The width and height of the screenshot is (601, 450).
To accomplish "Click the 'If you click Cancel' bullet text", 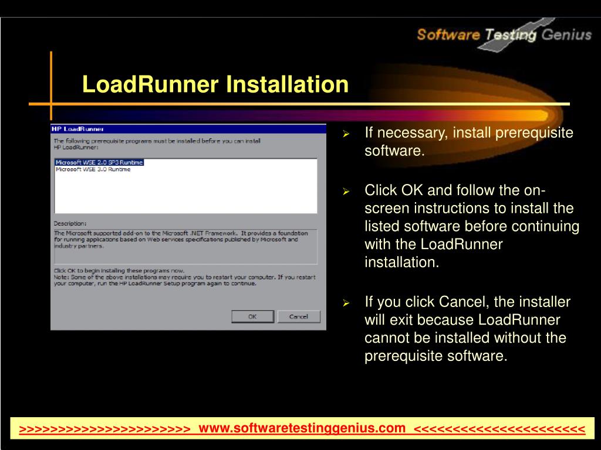I will coord(467,329).
